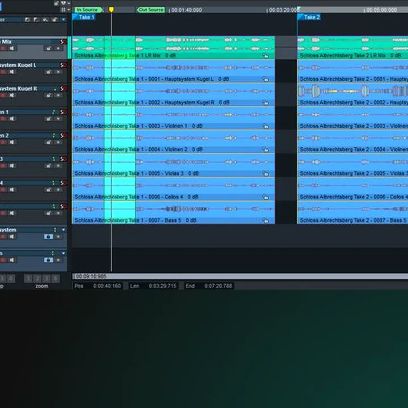Click lock icon on Take 1 Kugel R clip
408x408 pixels.
pos(265,103)
